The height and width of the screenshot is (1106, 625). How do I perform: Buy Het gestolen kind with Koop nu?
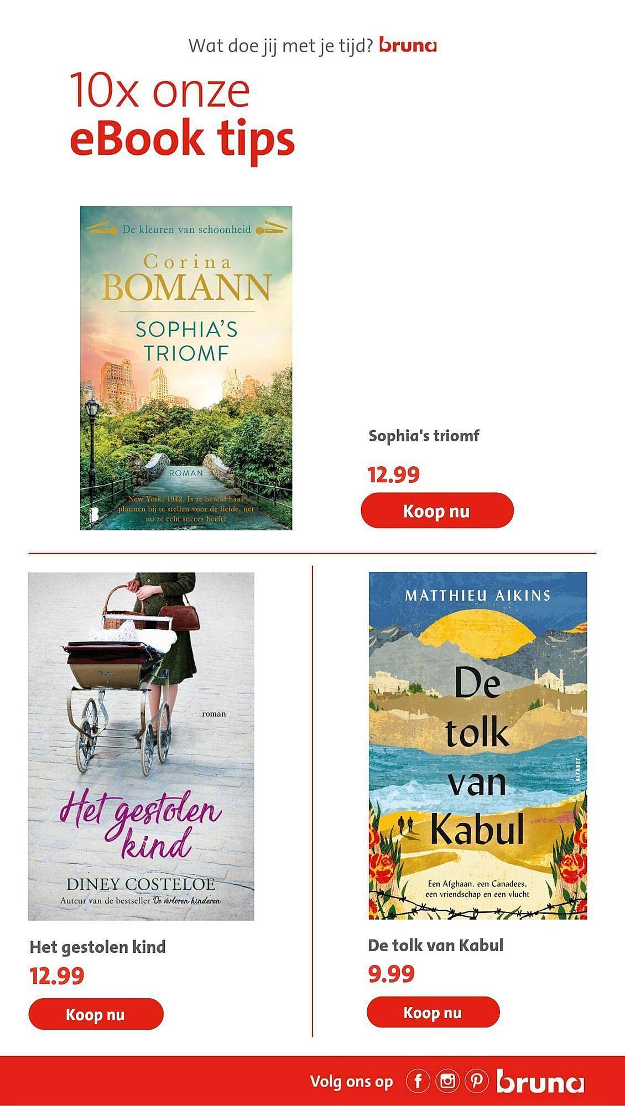coord(96,1015)
